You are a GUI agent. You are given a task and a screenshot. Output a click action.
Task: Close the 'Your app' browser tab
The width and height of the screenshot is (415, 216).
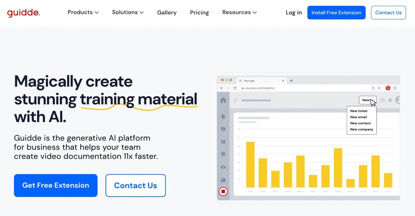pyautogui.click(x=283, y=81)
